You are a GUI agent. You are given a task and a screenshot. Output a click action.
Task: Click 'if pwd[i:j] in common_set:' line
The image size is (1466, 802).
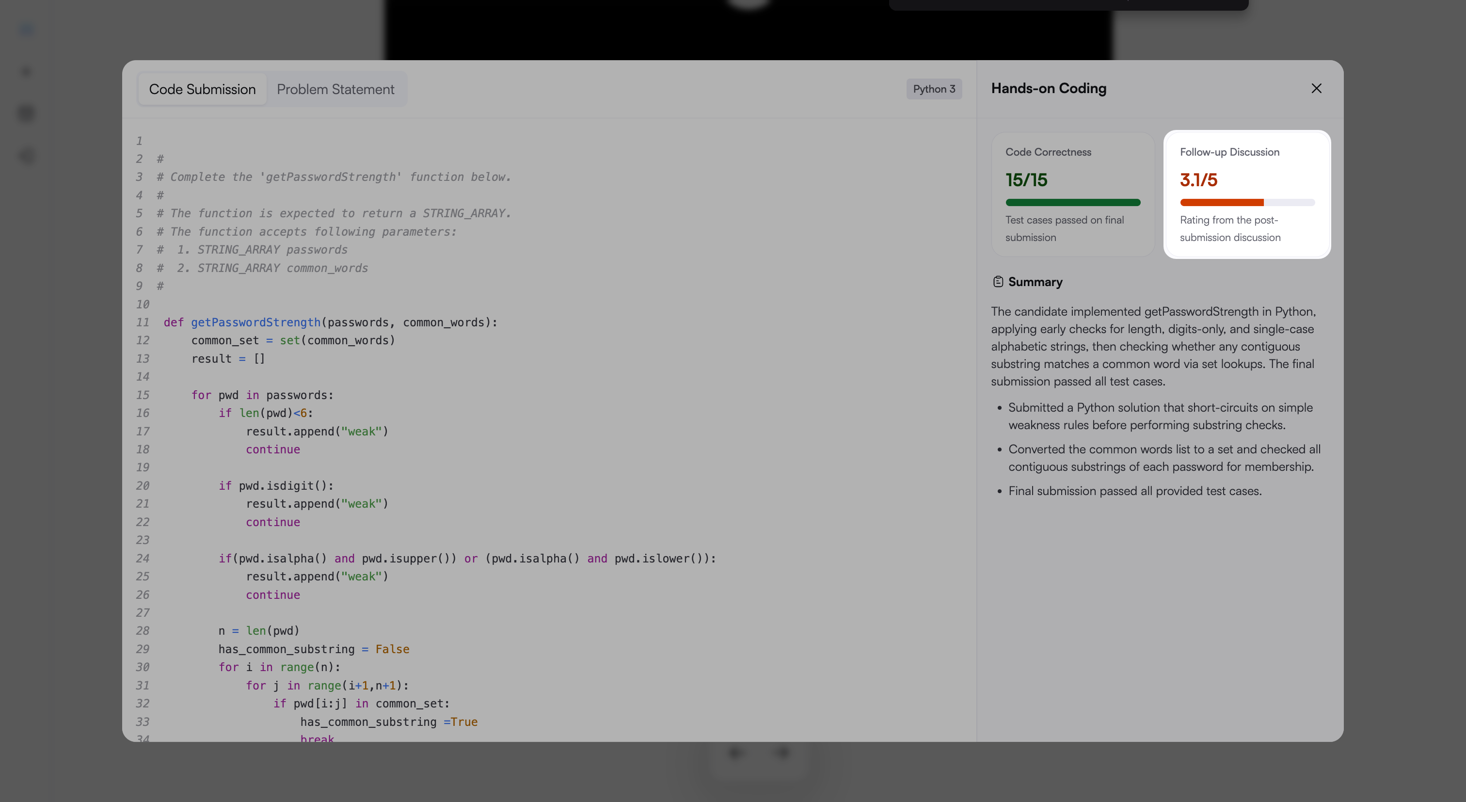[x=361, y=704]
